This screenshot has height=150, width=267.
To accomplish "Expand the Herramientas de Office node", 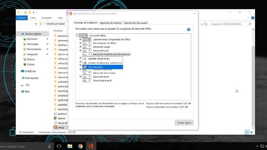I will point(81,43).
